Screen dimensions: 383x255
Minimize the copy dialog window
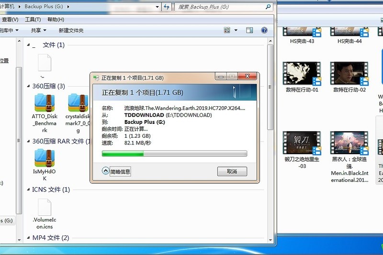point(221,77)
